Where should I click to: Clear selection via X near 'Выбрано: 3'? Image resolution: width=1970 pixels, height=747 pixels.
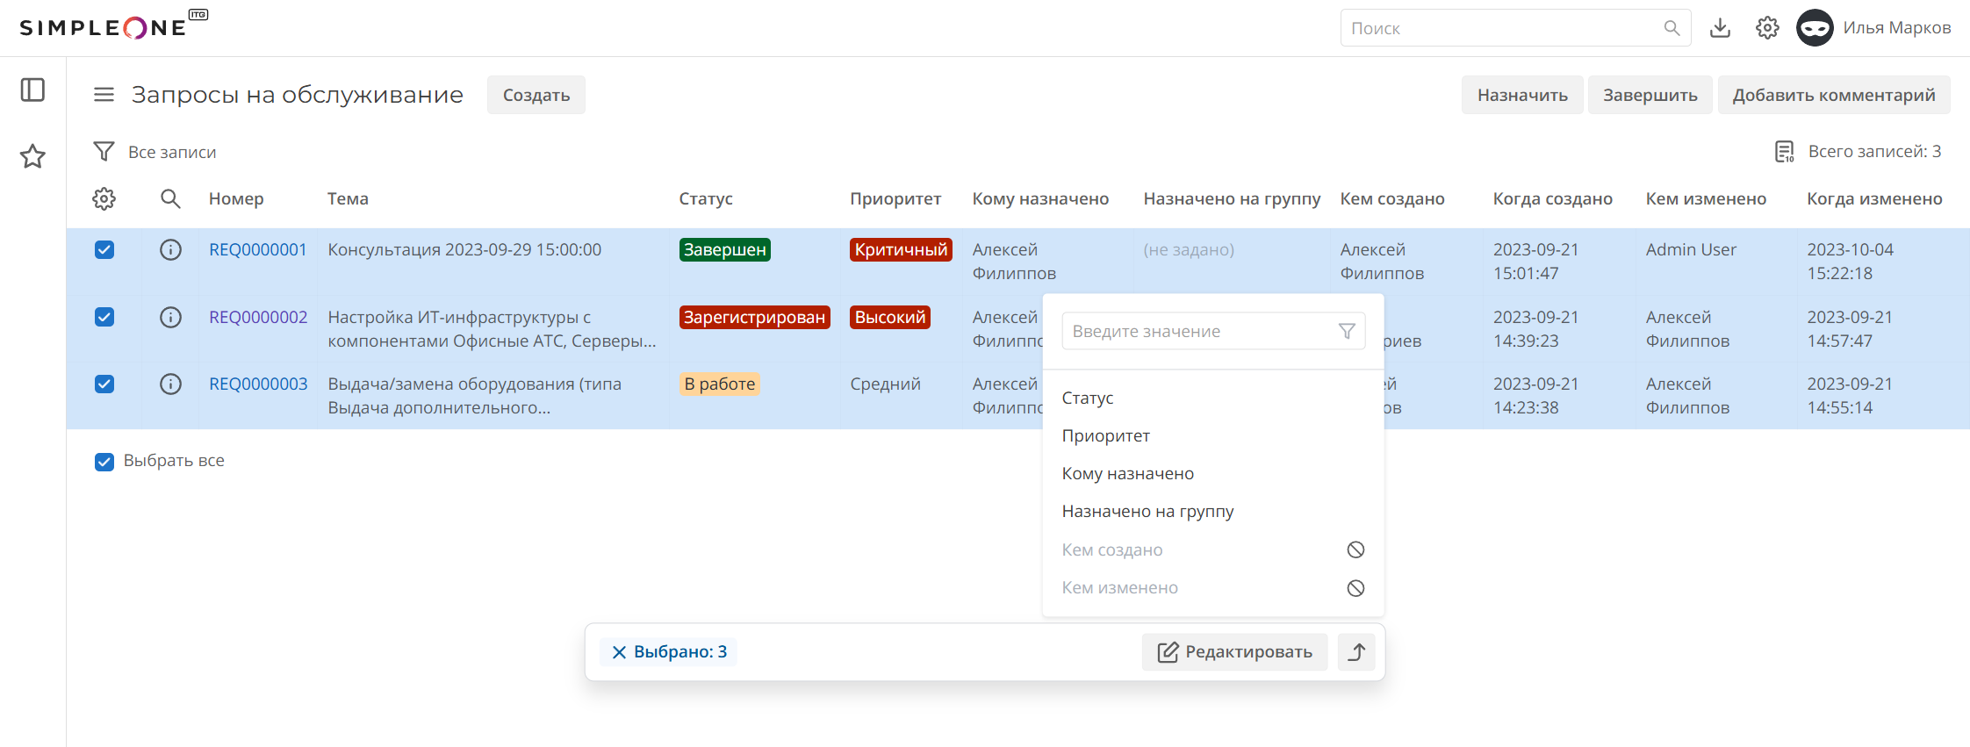pos(619,652)
